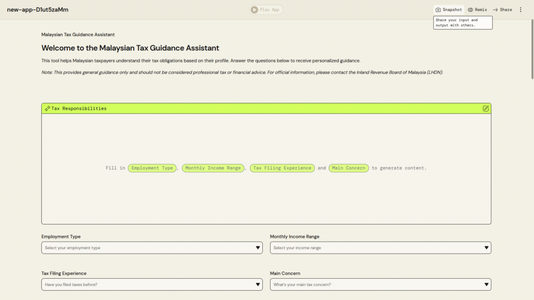This screenshot has height=300, width=534.
Task: Click the Play App button
Action: [x=266, y=9]
